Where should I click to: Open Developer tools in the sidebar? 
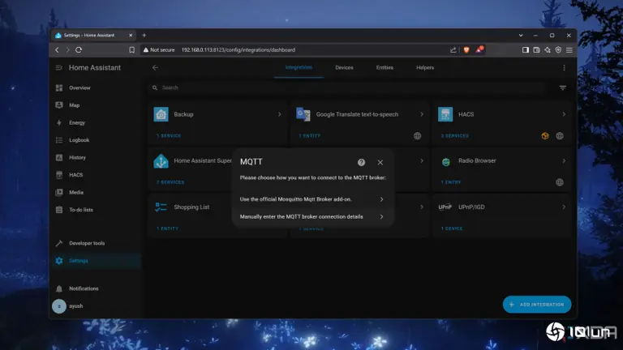pyautogui.click(x=86, y=243)
